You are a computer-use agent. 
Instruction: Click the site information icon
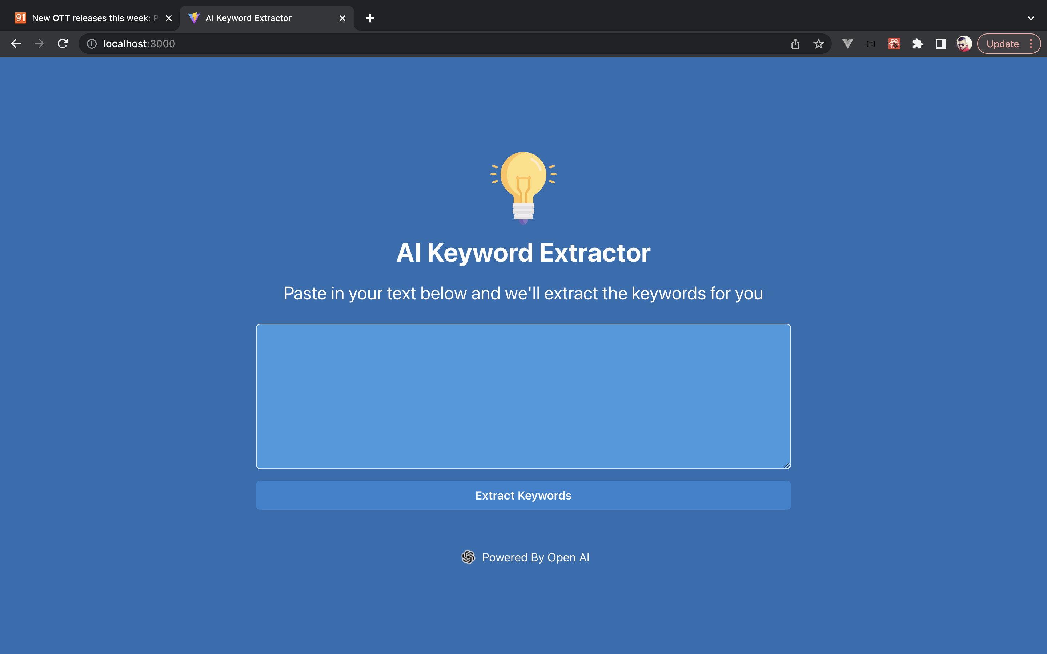pos(92,43)
